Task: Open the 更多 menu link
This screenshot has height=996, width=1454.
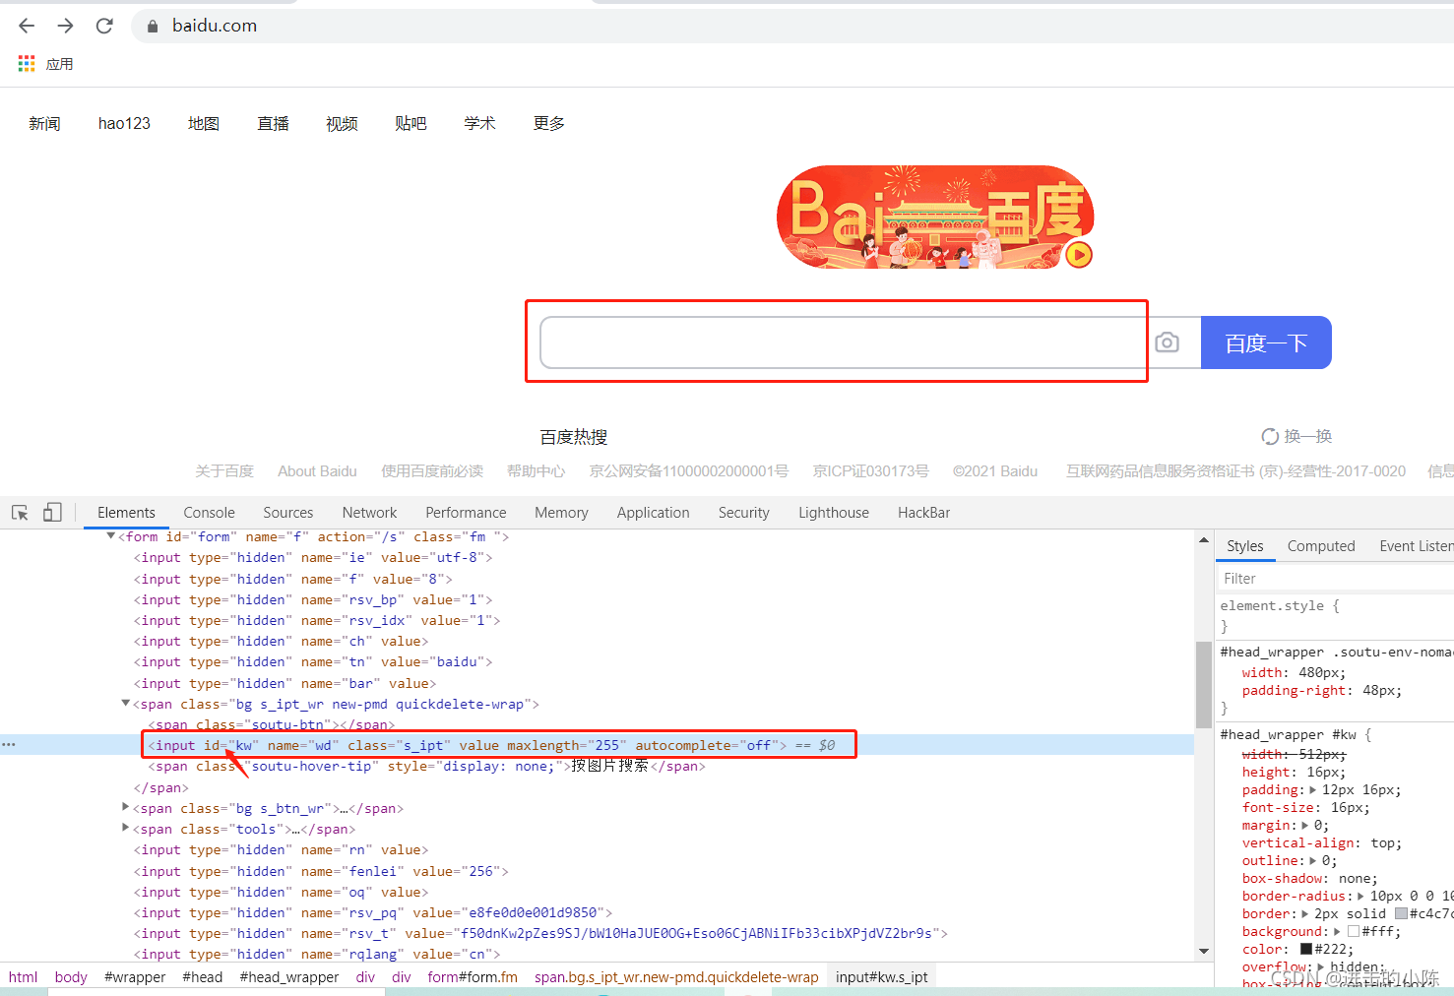Action: coord(548,123)
